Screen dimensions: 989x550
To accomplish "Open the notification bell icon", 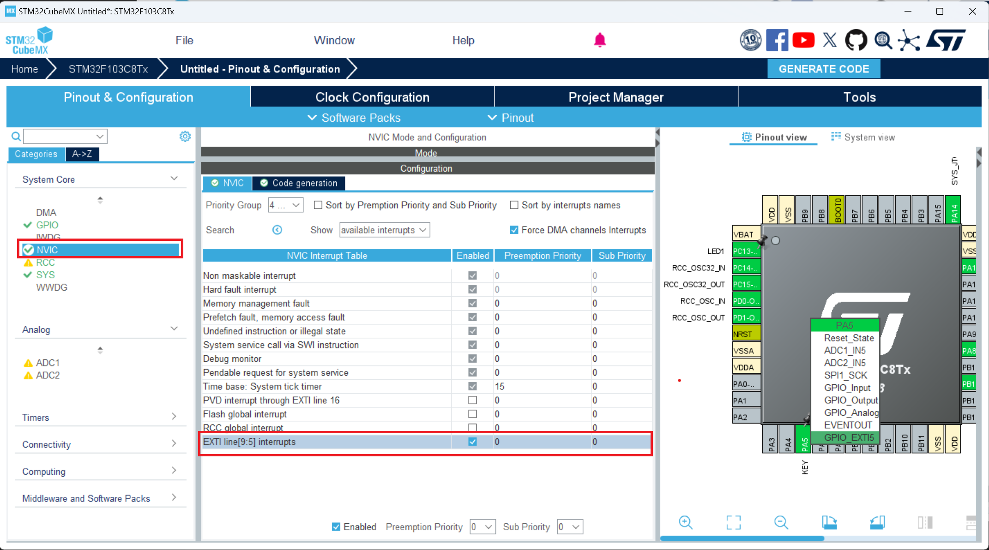I will point(600,41).
